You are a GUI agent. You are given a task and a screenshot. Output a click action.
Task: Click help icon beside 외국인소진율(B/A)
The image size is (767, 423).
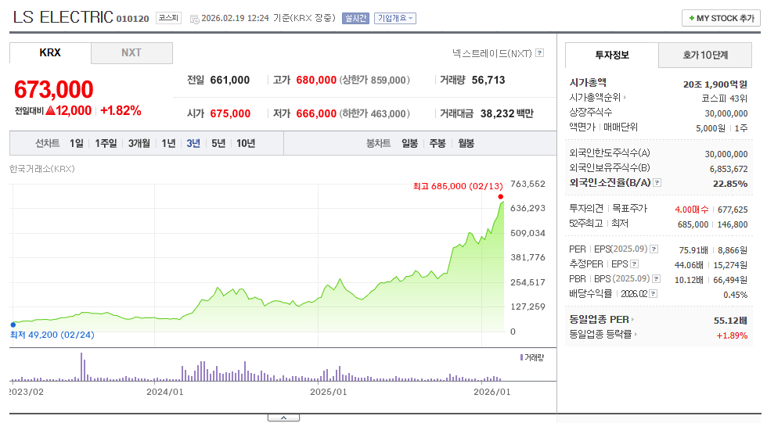coord(657,183)
